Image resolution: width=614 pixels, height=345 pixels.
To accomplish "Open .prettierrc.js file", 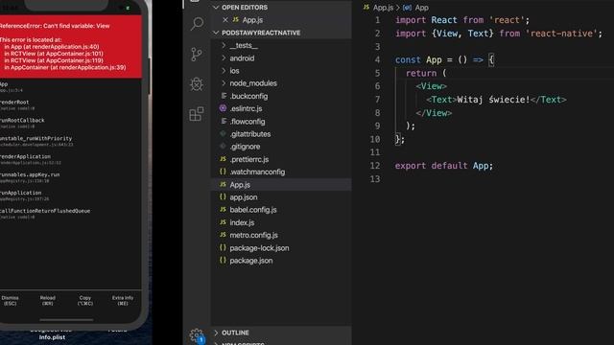I will (x=281, y=159).
